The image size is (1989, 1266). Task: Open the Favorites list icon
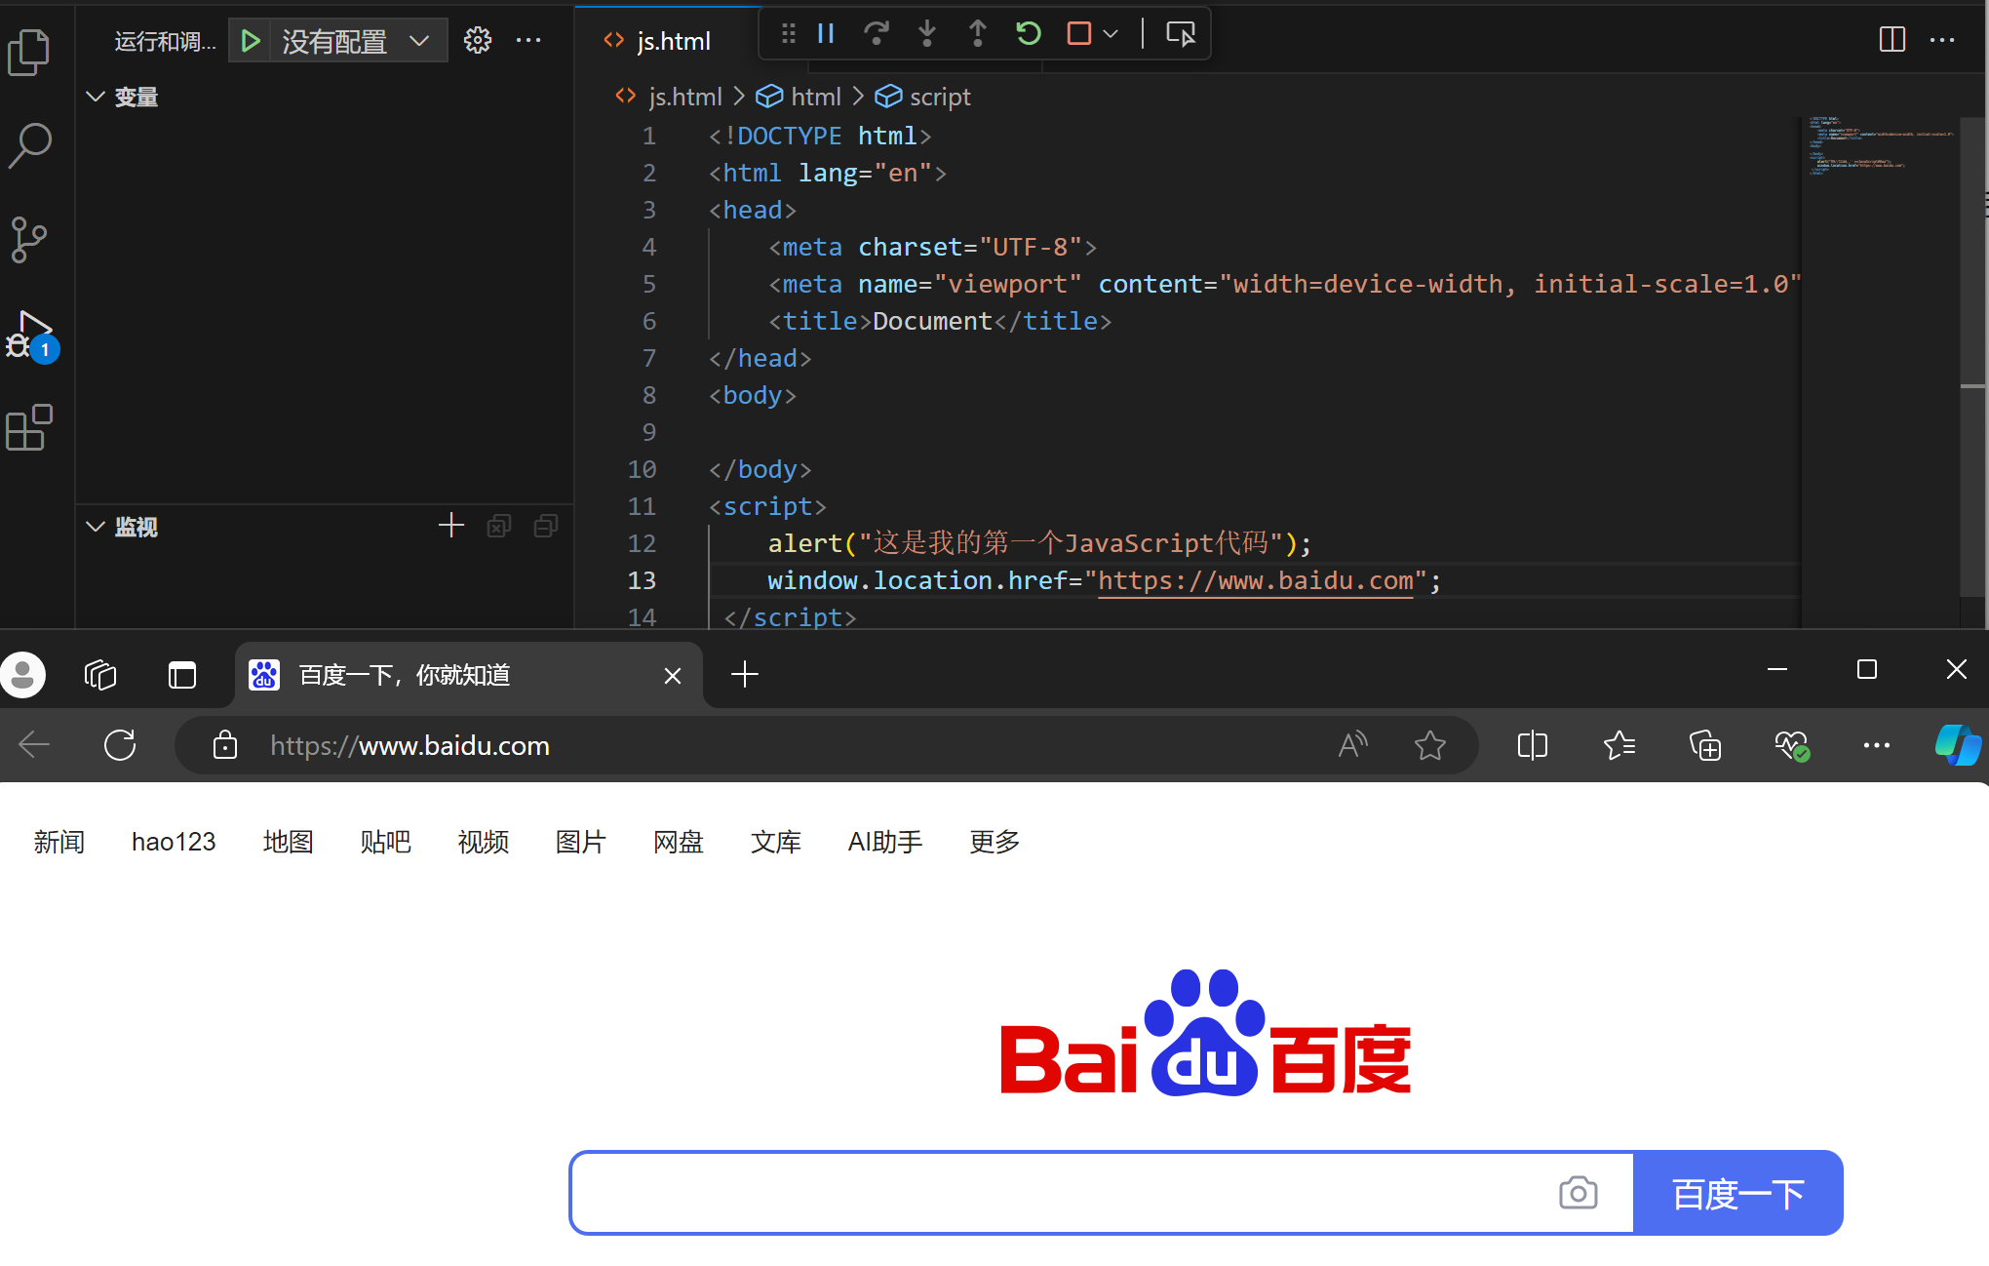click(x=1619, y=745)
